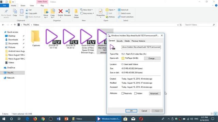Click Select all in the ribbon
Screen dimensions: 218x122
(x=123, y=10)
